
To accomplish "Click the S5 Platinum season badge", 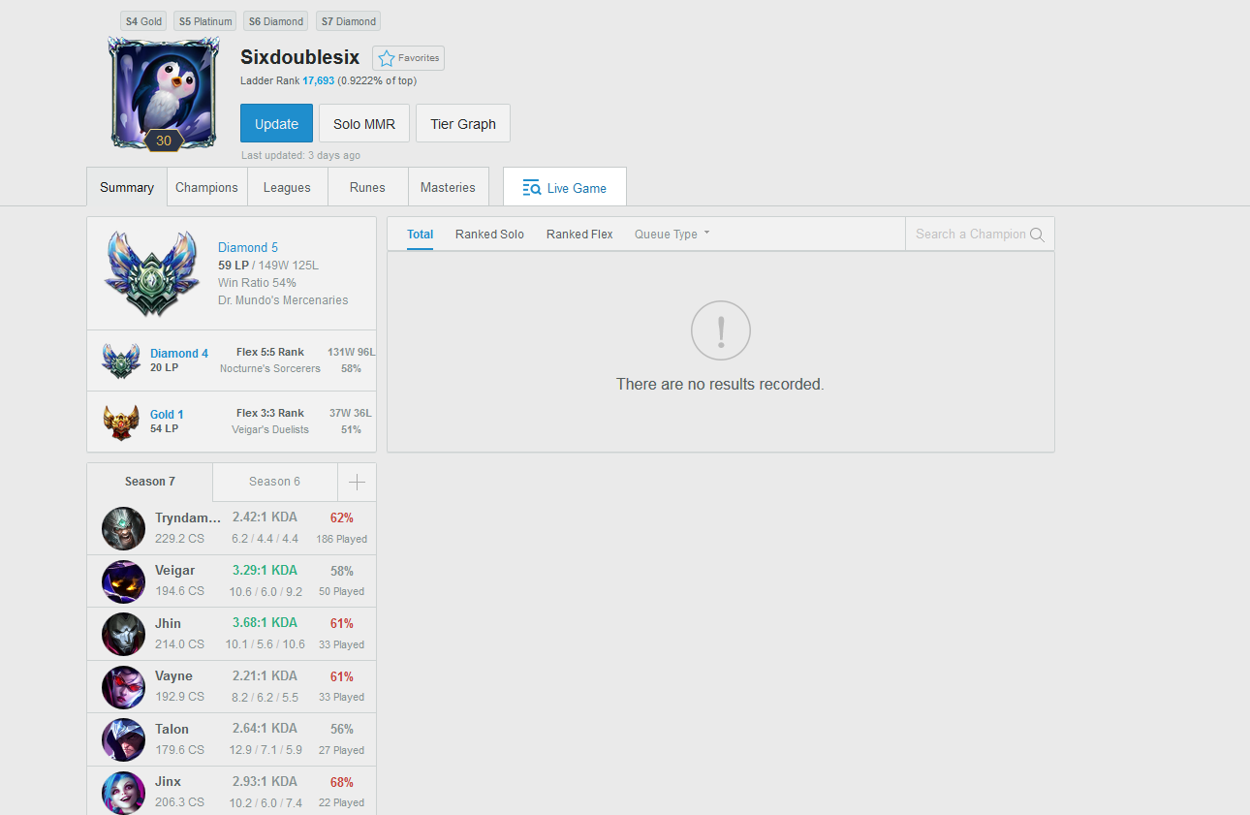I will coord(205,21).
